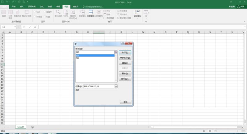
Task: Expand the 冻结窗格 (Freeze Panes) dropdown
Action: [x=99, y=14]
